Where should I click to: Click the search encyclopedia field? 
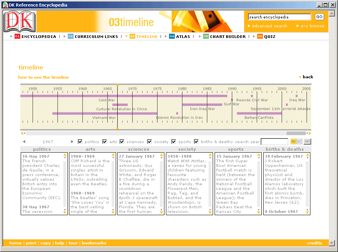[279, 17]
